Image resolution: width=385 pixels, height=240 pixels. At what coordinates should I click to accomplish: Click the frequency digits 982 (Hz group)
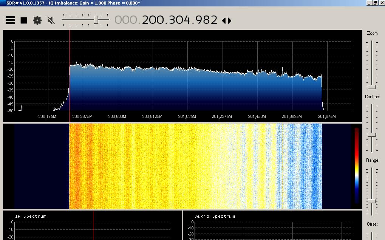[207, 20]
